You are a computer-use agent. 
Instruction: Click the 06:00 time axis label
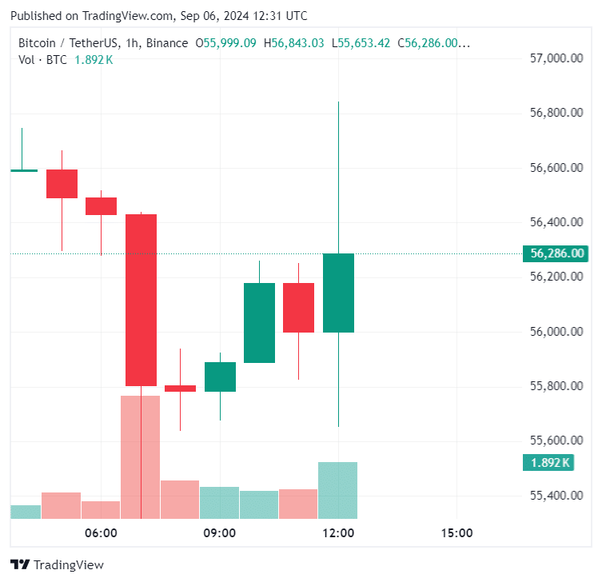tap(102, 533)
